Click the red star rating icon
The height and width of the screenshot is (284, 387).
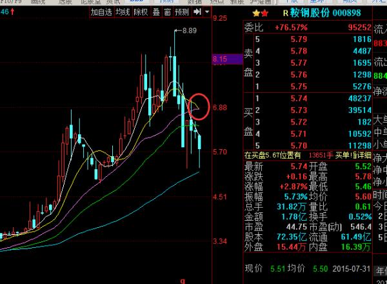pyautogui.click(x=264, y=13)
